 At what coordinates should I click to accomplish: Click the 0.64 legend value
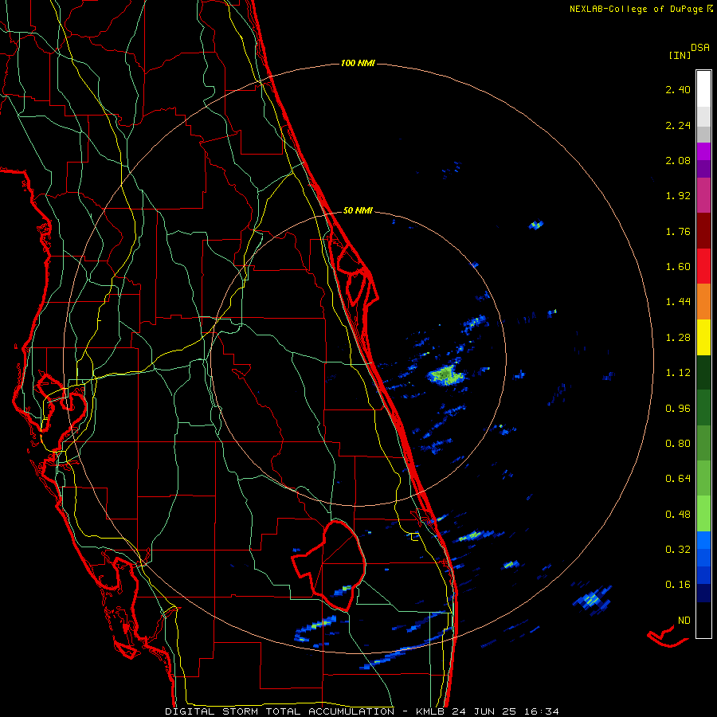click(678, 479)
